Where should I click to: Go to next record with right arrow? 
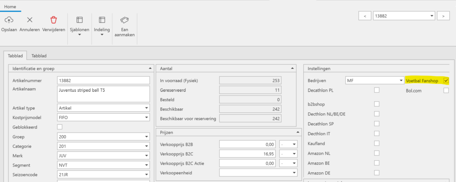pos(443,16)
